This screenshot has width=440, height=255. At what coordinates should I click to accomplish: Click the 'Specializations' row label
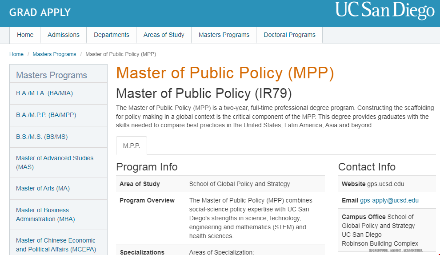(142, 252)
